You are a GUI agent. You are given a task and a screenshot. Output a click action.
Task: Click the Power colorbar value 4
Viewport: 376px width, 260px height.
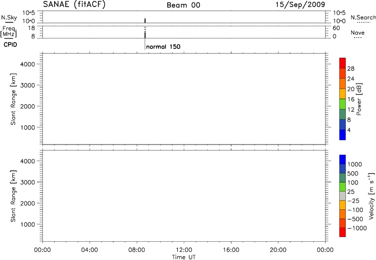point(349,130)
